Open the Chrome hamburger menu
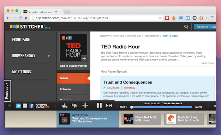The width and height of the screenshot is (221, 135). 212,18
